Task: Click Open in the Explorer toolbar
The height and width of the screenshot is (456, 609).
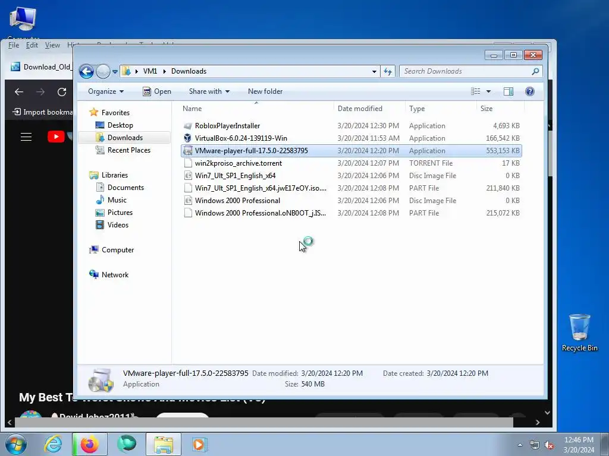Action: pyautogui.click(x=157, y=91)
